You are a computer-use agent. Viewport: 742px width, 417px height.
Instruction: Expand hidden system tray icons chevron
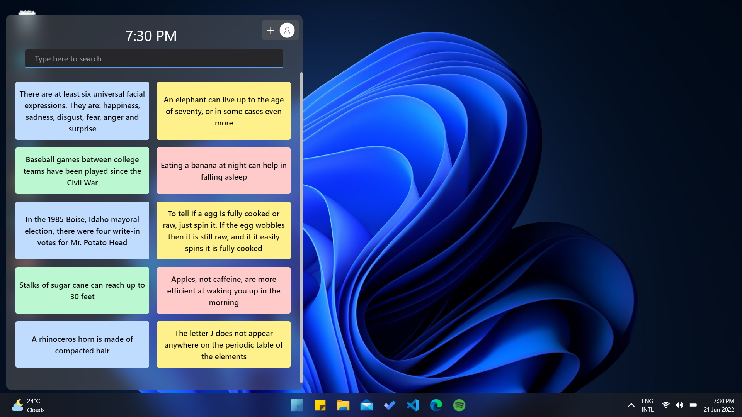[x=631, y=405]
